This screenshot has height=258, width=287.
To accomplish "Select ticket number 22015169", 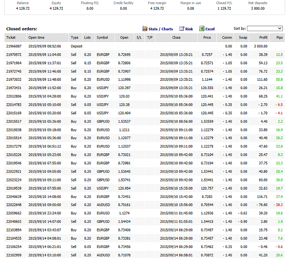I will tap(14, 113).
